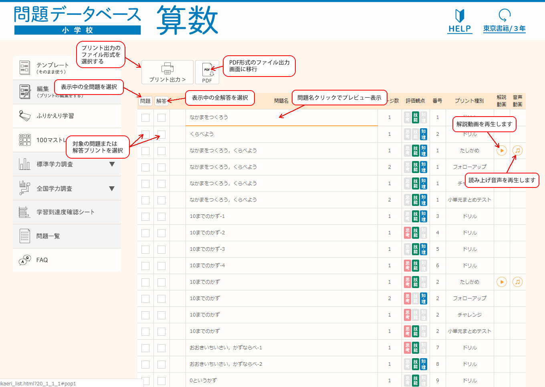Viewport: 545px width, 387px height.
Task: Click チャレンジ print type for 10までのかず
Action: pyautogui.click(x=469, y=314)
